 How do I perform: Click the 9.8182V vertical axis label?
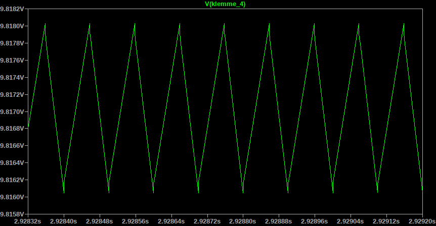pyautogui.click(x=12, y=9)
